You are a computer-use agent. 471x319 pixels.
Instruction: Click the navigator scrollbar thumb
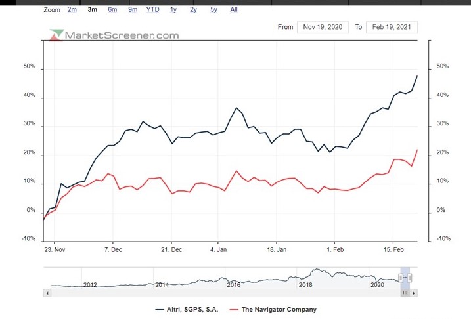405,293
